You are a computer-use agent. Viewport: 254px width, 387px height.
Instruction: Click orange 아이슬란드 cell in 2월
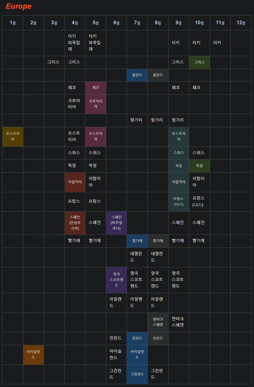point(33,355)
